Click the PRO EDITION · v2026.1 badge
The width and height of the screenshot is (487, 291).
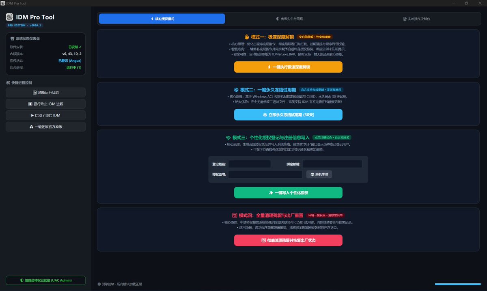(x=24, y=25)
